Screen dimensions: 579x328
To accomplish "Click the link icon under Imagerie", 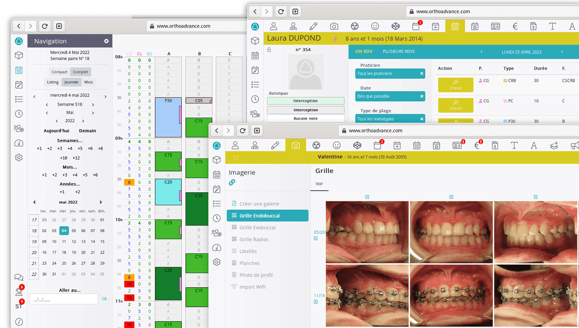I will click(x=232, y=182).
